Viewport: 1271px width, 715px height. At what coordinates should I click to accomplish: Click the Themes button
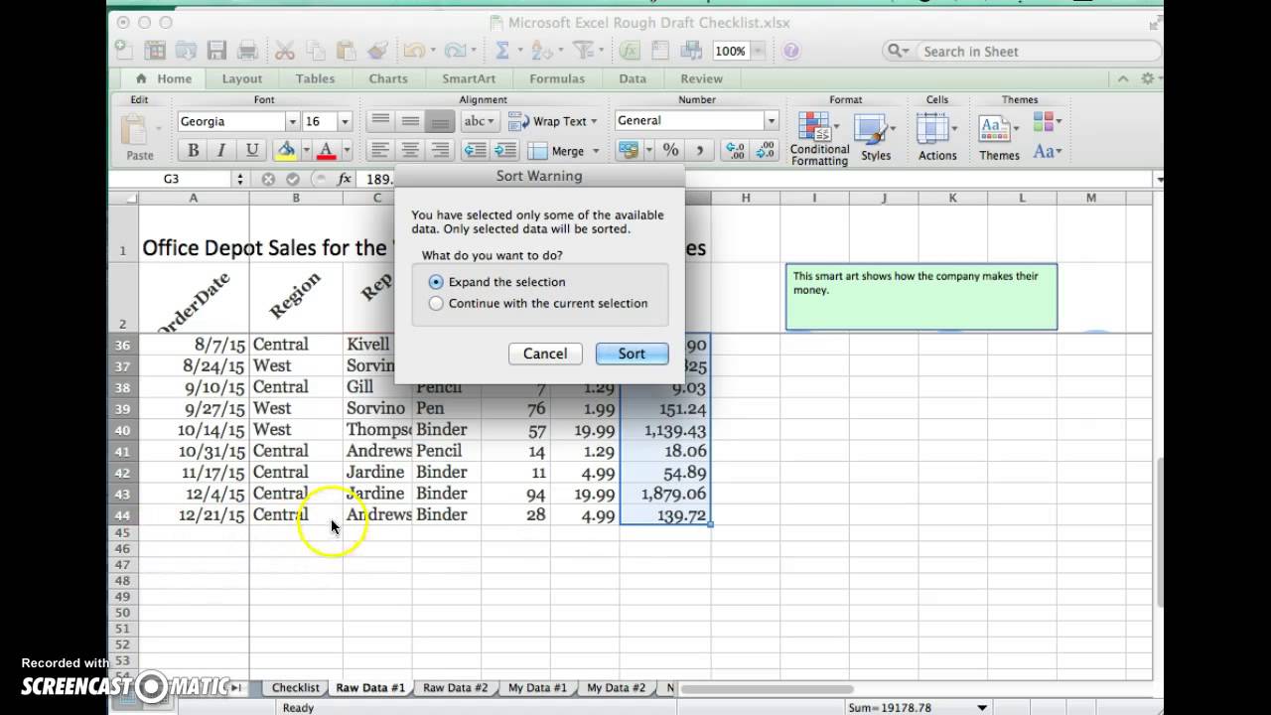point(999,137)
